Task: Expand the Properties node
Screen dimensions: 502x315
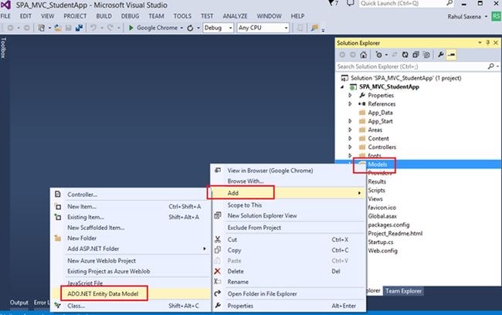Action: point(350,95)
